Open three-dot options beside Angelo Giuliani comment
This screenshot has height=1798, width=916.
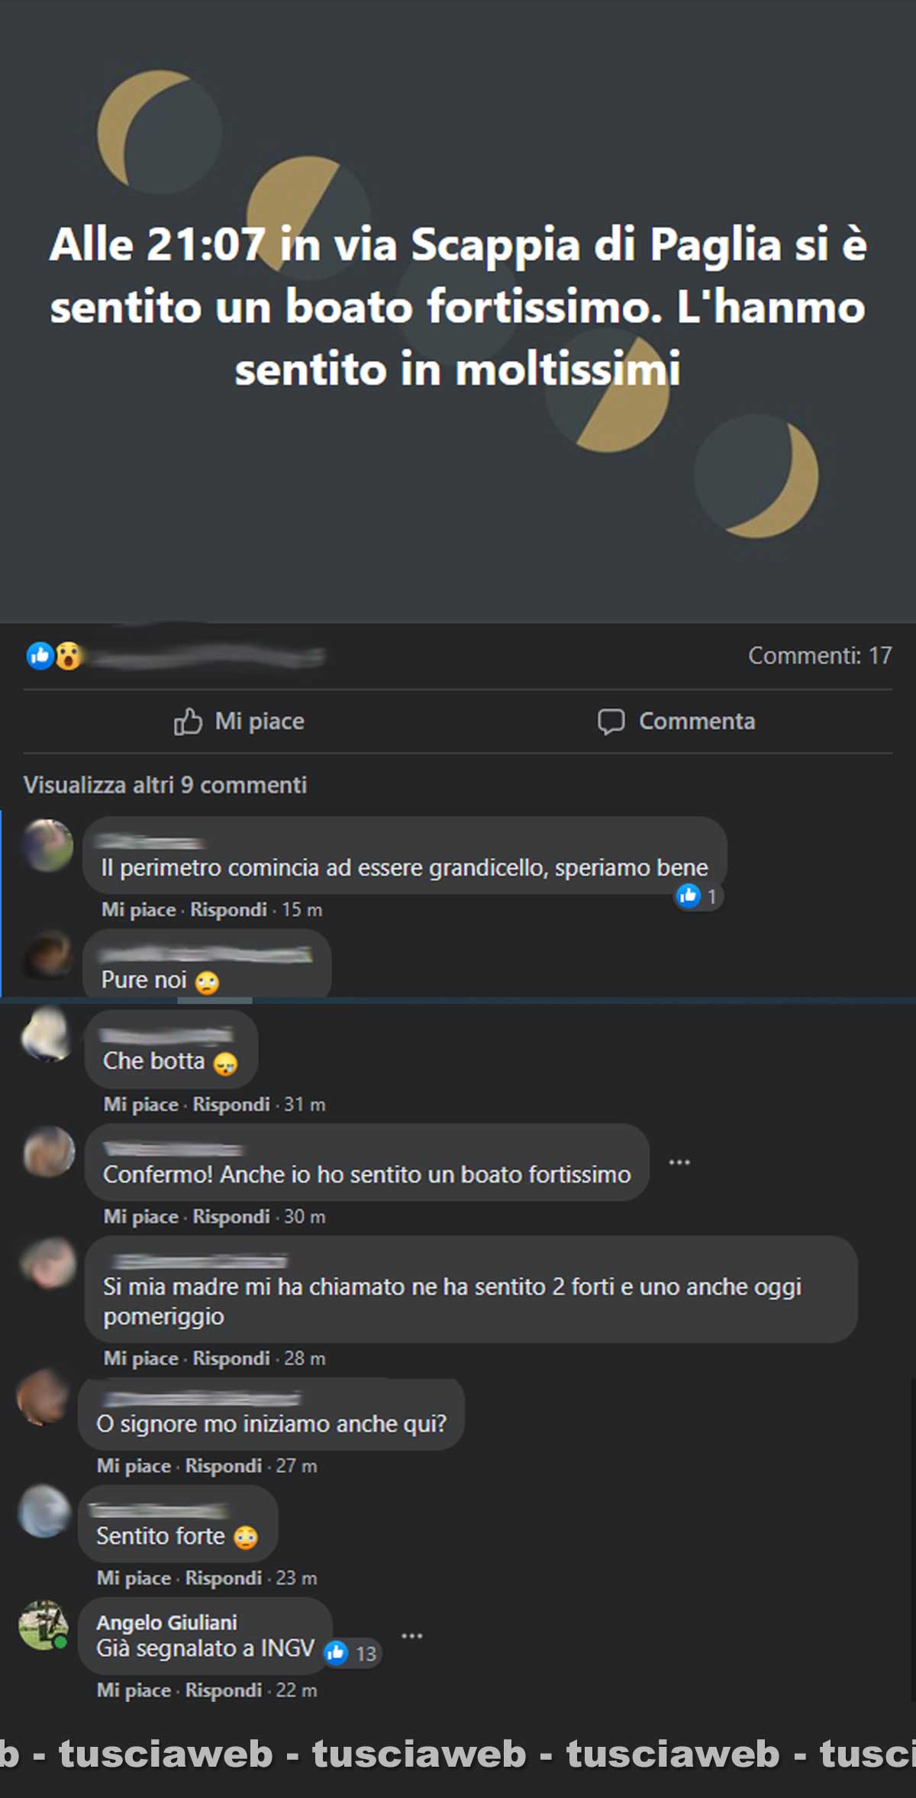click(x=412, y=1635)
